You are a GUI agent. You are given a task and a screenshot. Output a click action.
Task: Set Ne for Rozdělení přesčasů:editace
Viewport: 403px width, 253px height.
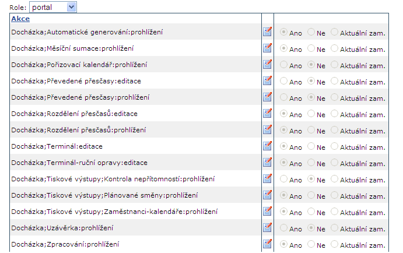(x=311, y=113)
